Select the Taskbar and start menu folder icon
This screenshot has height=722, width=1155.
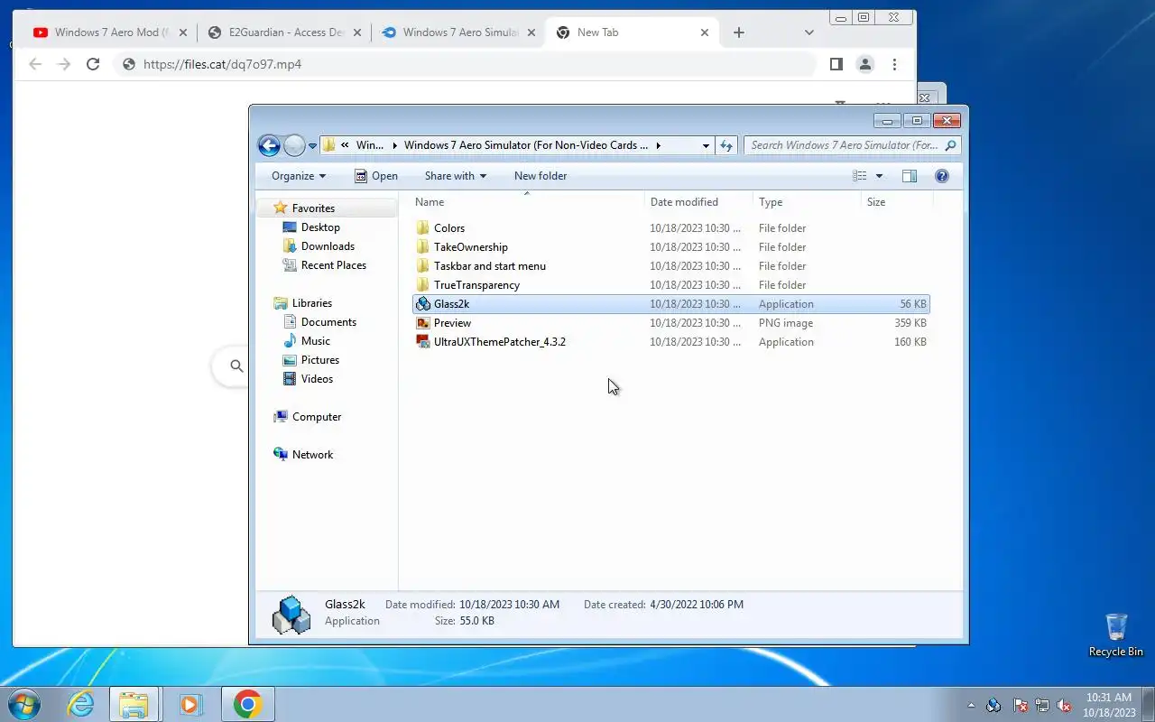coord(423,266)
